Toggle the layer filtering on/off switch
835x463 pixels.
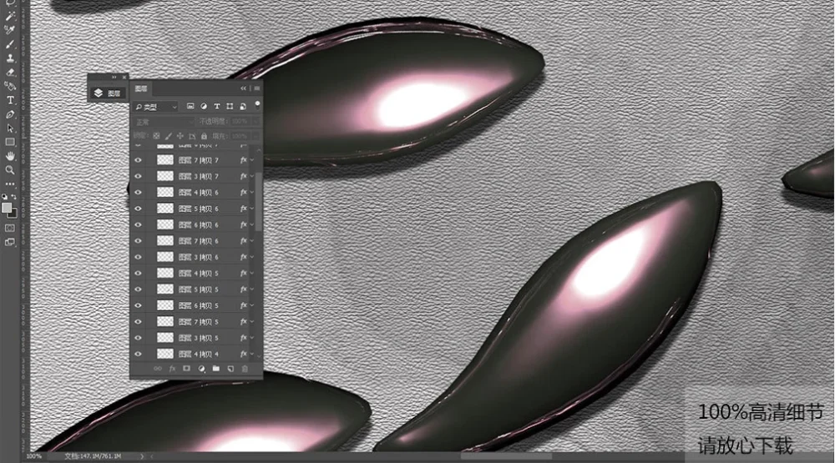tap(258, 103)
